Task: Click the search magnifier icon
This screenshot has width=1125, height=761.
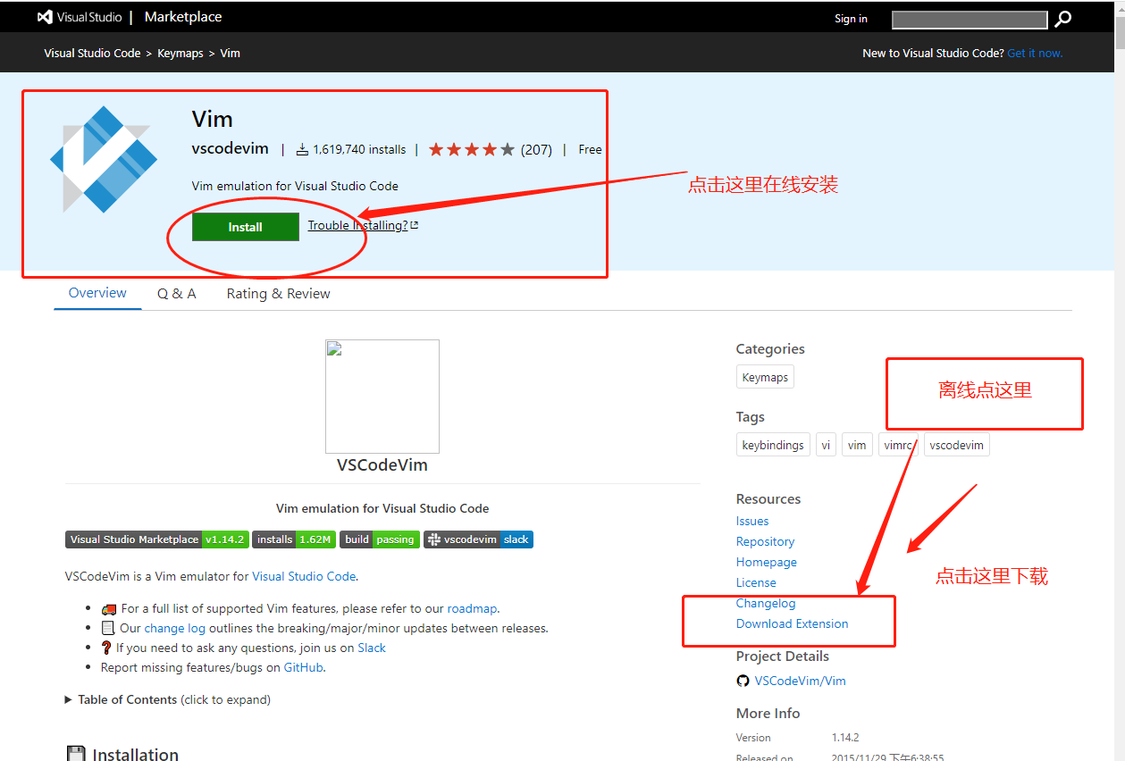Action: (x=1062, y=19)
